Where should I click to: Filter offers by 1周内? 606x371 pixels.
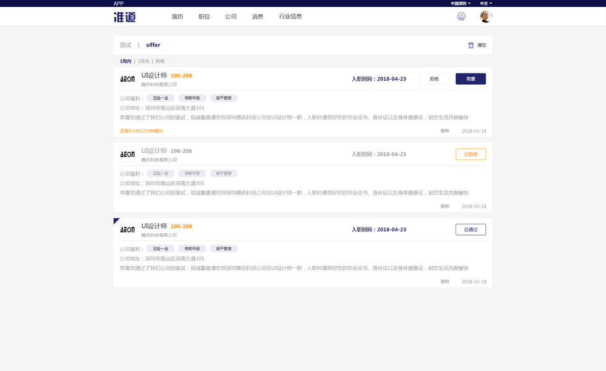(x=126, y=61)
